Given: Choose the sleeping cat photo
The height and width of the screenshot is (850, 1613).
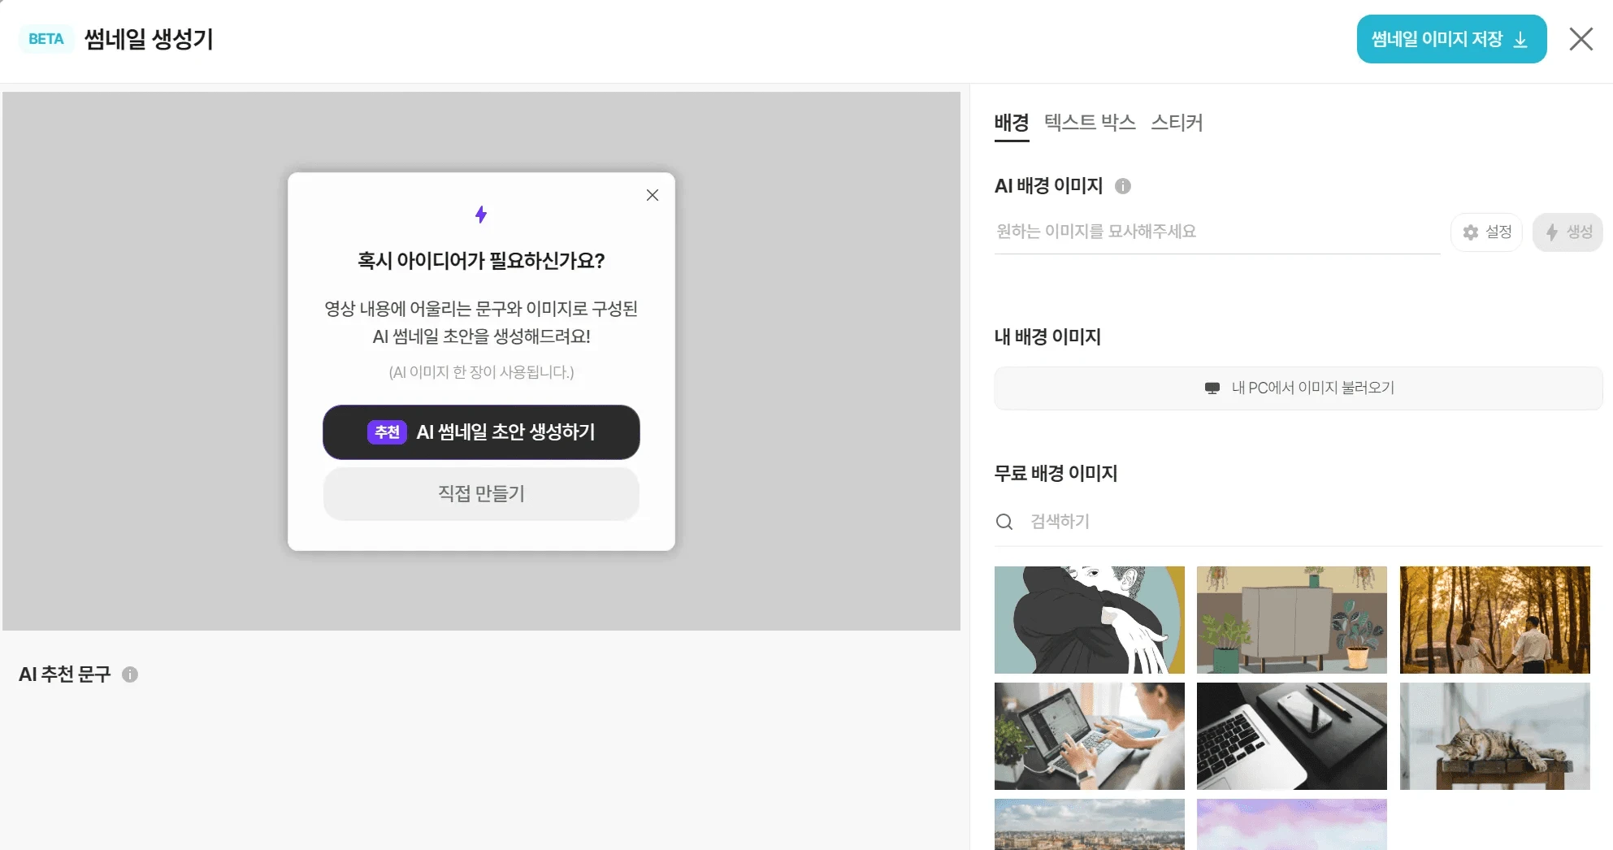Looking at the screenshot, I should click(1495, 736).
